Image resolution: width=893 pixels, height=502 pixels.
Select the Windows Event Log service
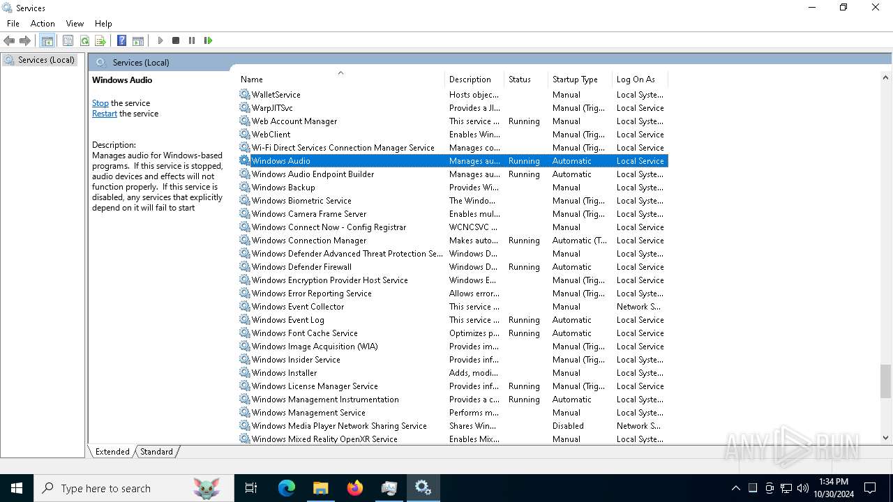click(x=453, y=320)
